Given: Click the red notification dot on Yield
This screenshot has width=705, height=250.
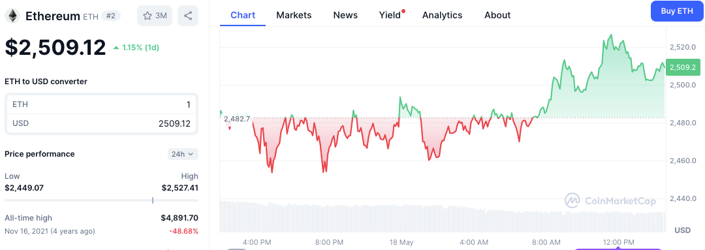Looking at the screenshot, I should 404,11.
